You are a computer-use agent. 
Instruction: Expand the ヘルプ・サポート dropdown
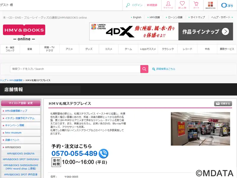[x=222, y=17]
